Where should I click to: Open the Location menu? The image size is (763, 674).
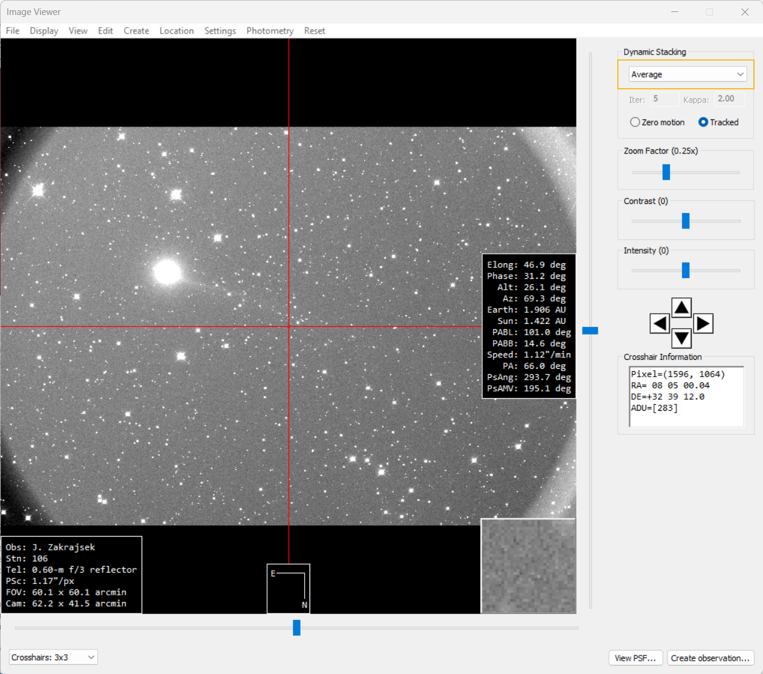pyautogui.click(x=176, y=31)
